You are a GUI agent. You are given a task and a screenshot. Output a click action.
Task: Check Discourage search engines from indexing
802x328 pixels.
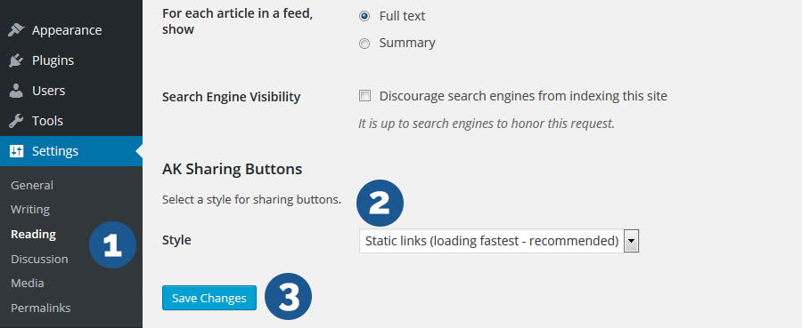pyautogui.click(x=364, y=96)
